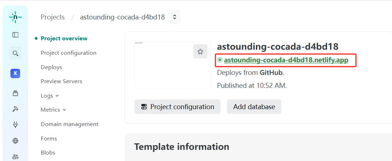
Task: Go to Deploys section
Action: click(51, 67)
